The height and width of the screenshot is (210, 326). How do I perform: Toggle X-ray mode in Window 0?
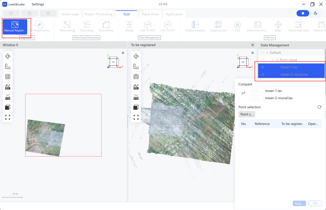pyautogui.click(x=8, y=97)
